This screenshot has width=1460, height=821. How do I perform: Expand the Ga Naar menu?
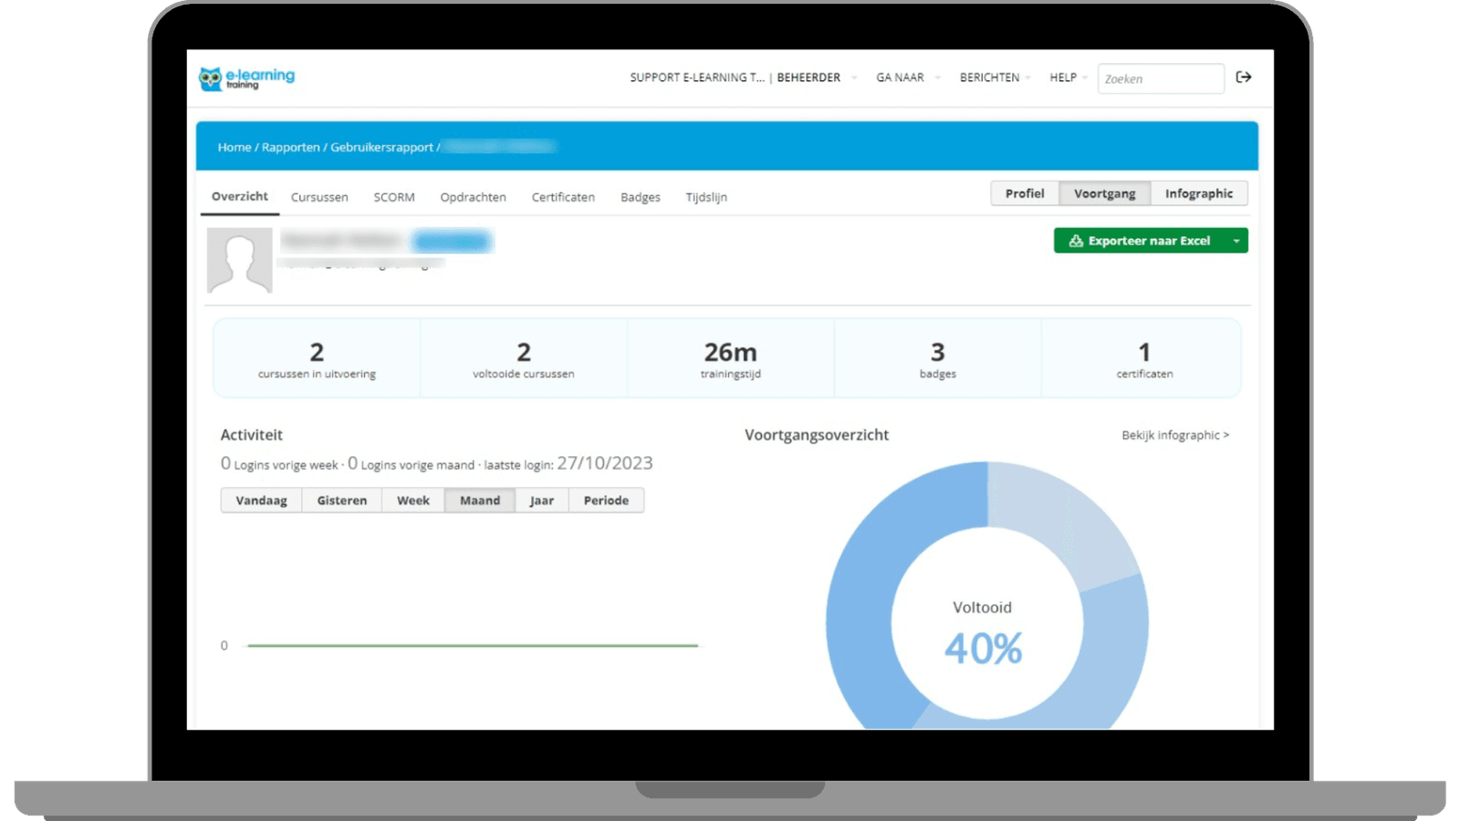tap(906, 78)
